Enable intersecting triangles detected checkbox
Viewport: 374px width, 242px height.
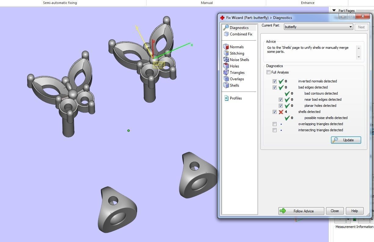pyautogui.click(x=274, y=130)
